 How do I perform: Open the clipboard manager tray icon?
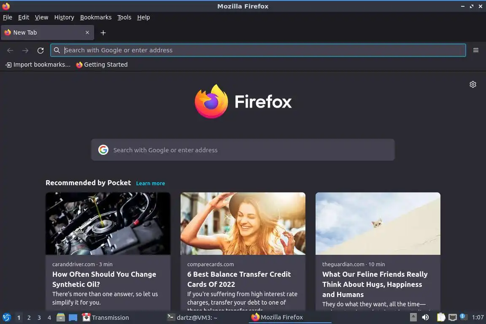pos(441,317)
